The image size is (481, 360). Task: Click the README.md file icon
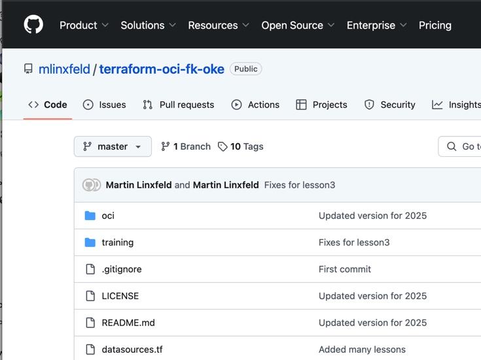[90, 322]
